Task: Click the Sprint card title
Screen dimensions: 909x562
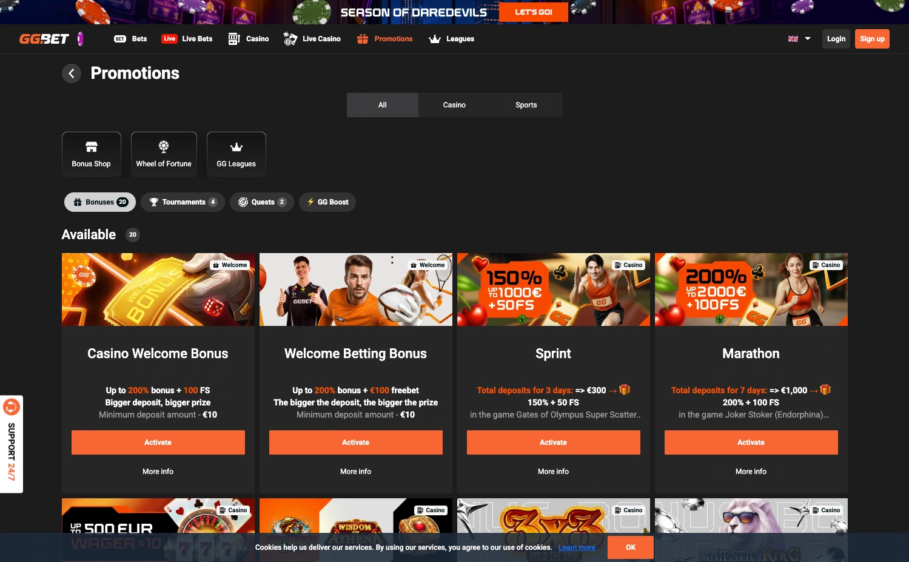Action: [x=554, y=354]
